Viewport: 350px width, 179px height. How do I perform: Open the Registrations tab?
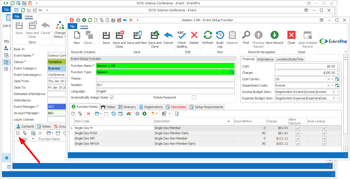coord(151,107)
